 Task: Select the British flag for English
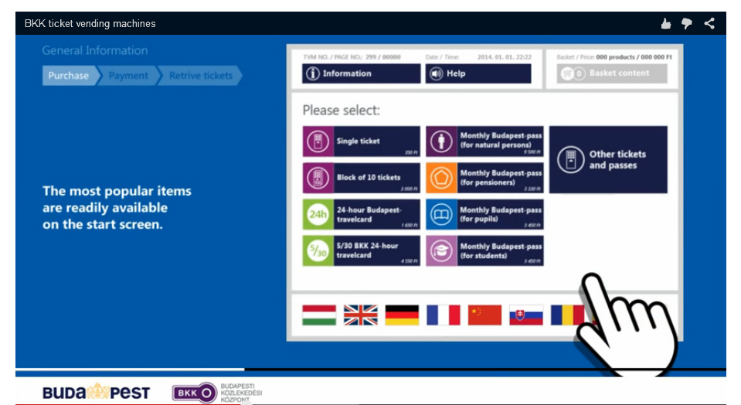click(361, 315)
